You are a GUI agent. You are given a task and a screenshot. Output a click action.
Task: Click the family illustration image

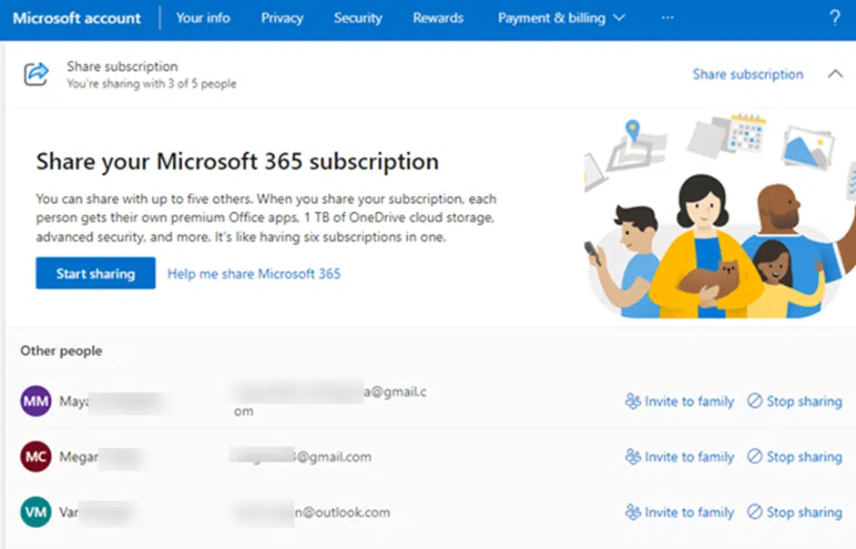[719, 217]
